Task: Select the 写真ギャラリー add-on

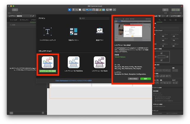Action: pos(74,34)
